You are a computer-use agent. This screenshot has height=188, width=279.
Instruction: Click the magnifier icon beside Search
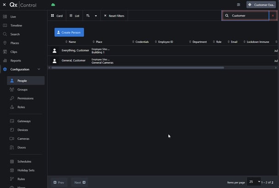(x=5, y=34)
